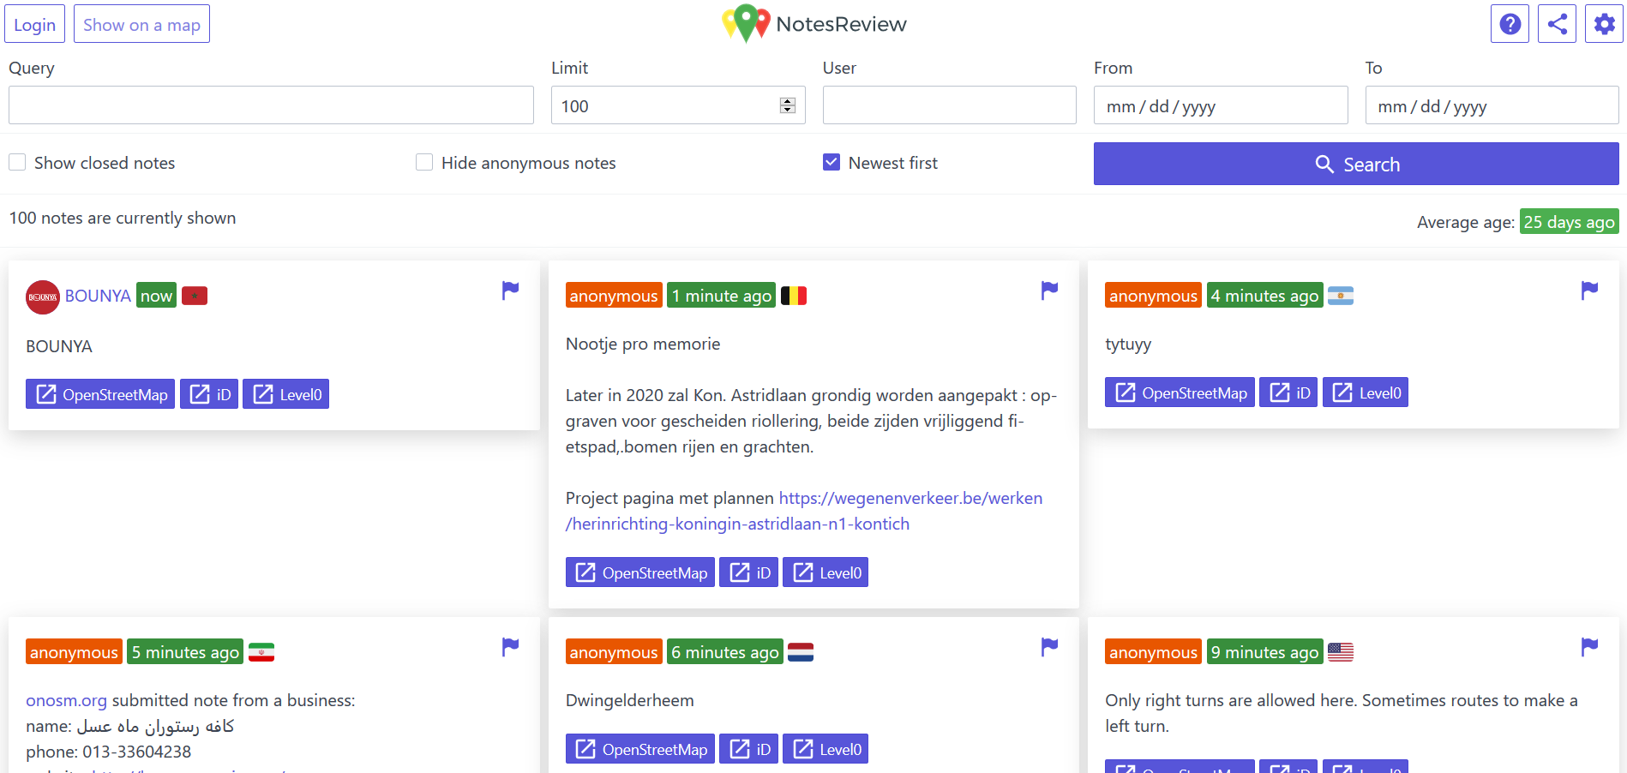Image resolution: width=1627 pixels, height=773 pixels.
Task: Uncheck Newest first checkbox
Action: click(832, 162)
